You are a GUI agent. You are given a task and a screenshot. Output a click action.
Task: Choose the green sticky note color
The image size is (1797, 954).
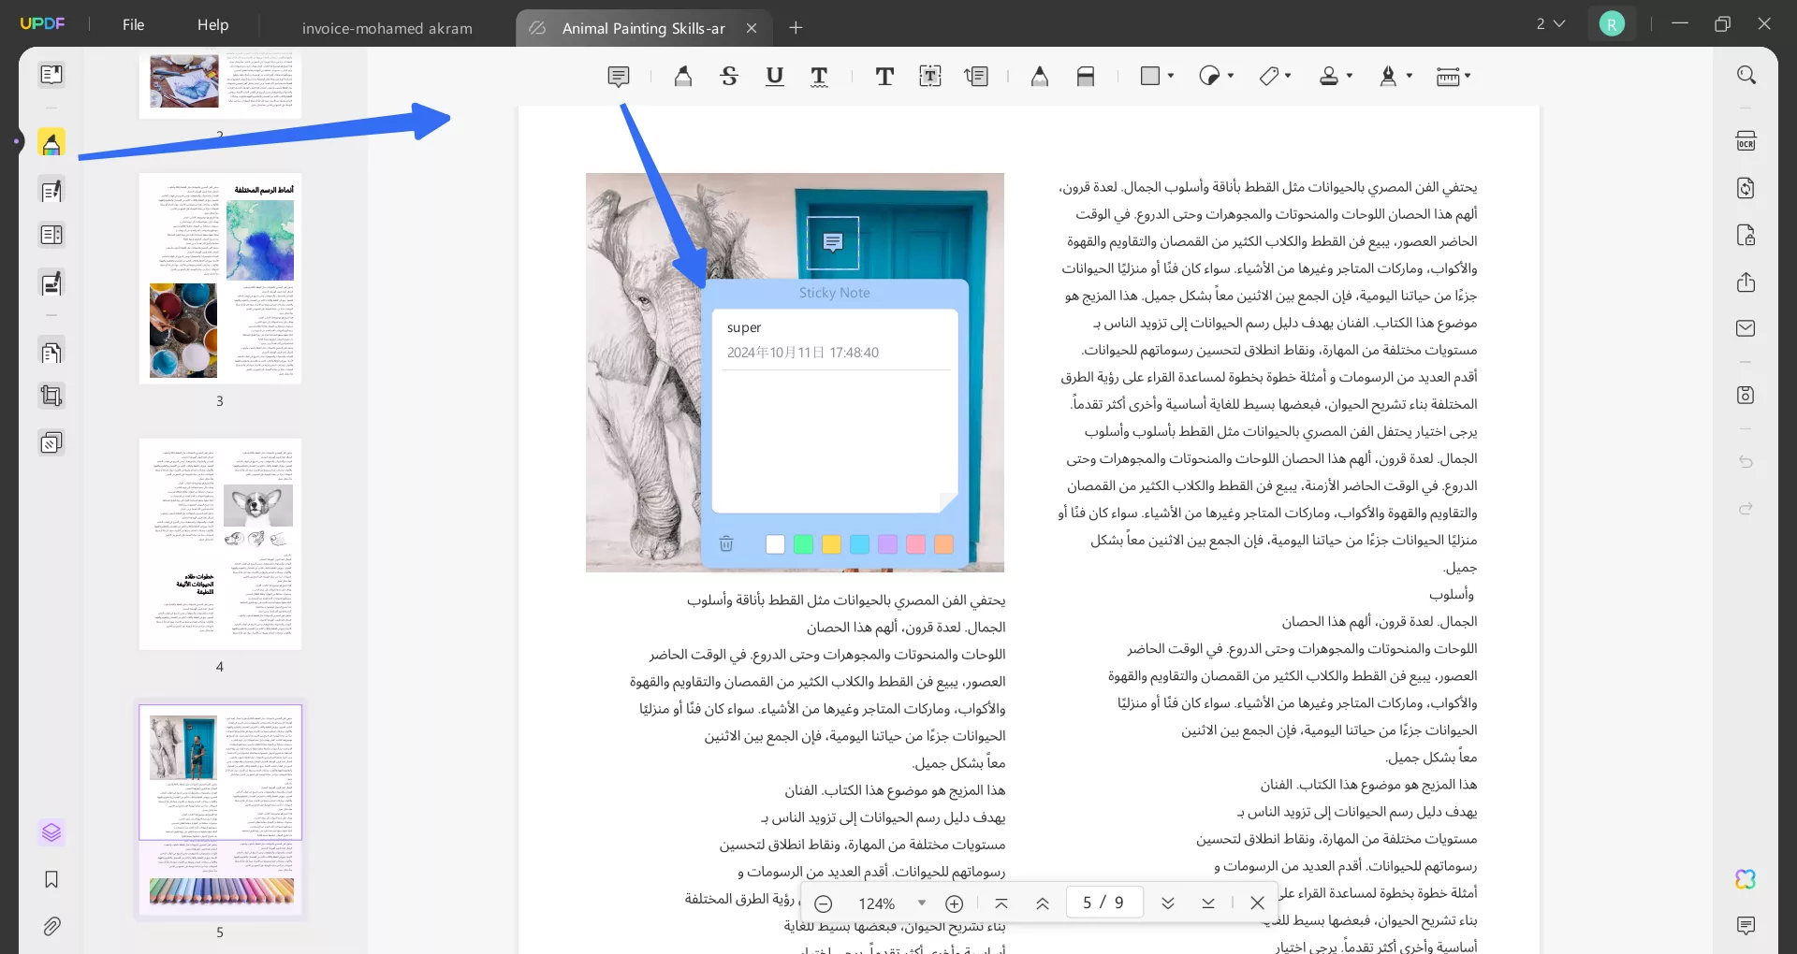[803, 543]
